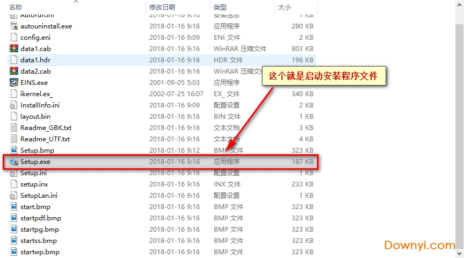Viewport: 464px width, 258px height.
Task: Select the data1.cab file name
Action: 35,48
